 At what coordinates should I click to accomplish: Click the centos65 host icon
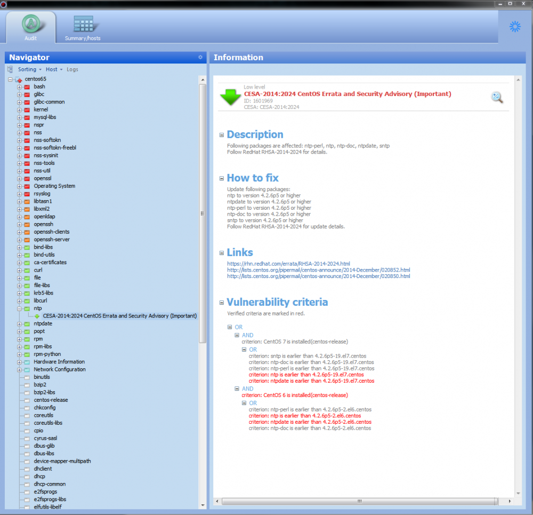pyautogui.click(x=19, y=80)
